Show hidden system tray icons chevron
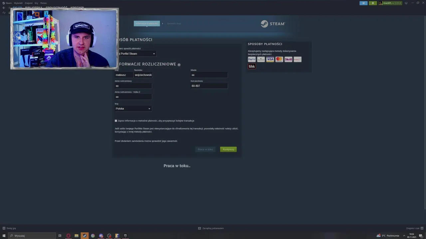The image size is (426, 239). point(404,236)
